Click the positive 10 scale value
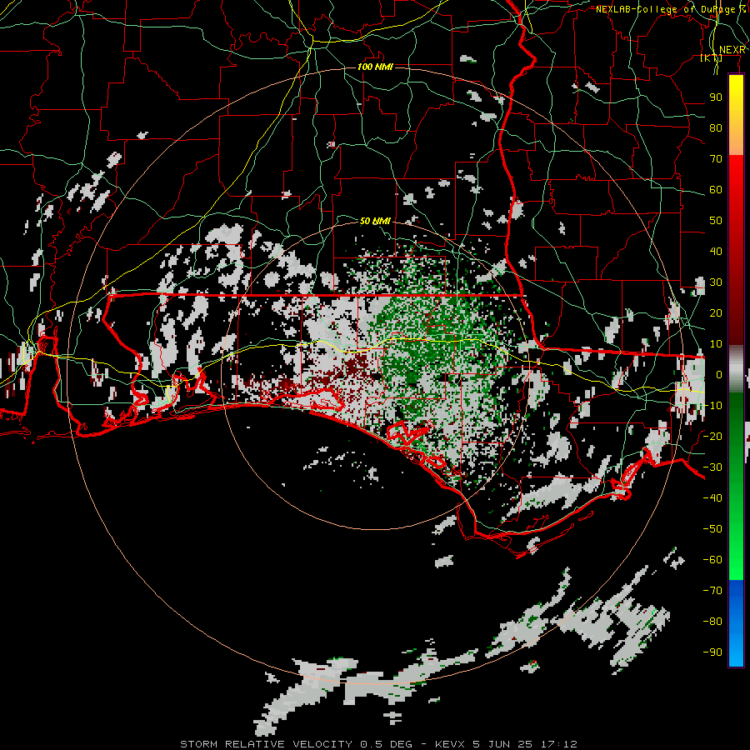This screenshot has height=750, width=750. [x=716, y=344]
